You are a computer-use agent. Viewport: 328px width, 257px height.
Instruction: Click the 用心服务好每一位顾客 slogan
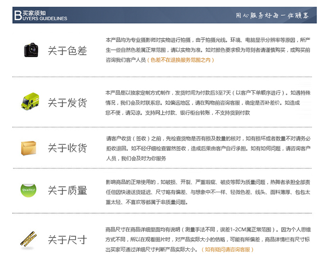pos(272,15)
